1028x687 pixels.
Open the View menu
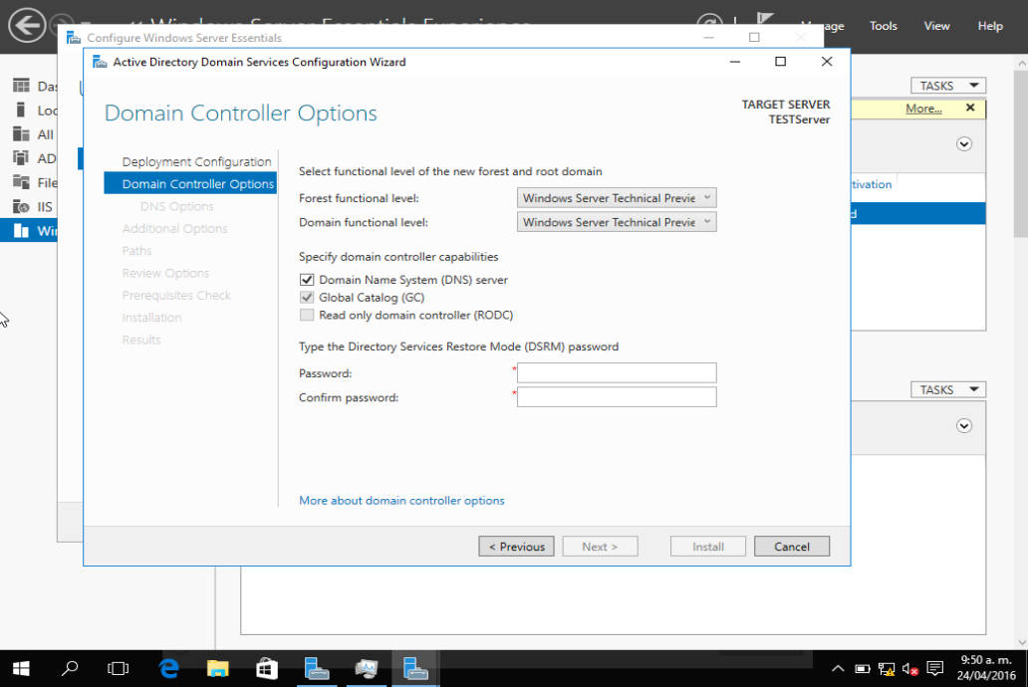pyautogui.click(x=936, y=26)
